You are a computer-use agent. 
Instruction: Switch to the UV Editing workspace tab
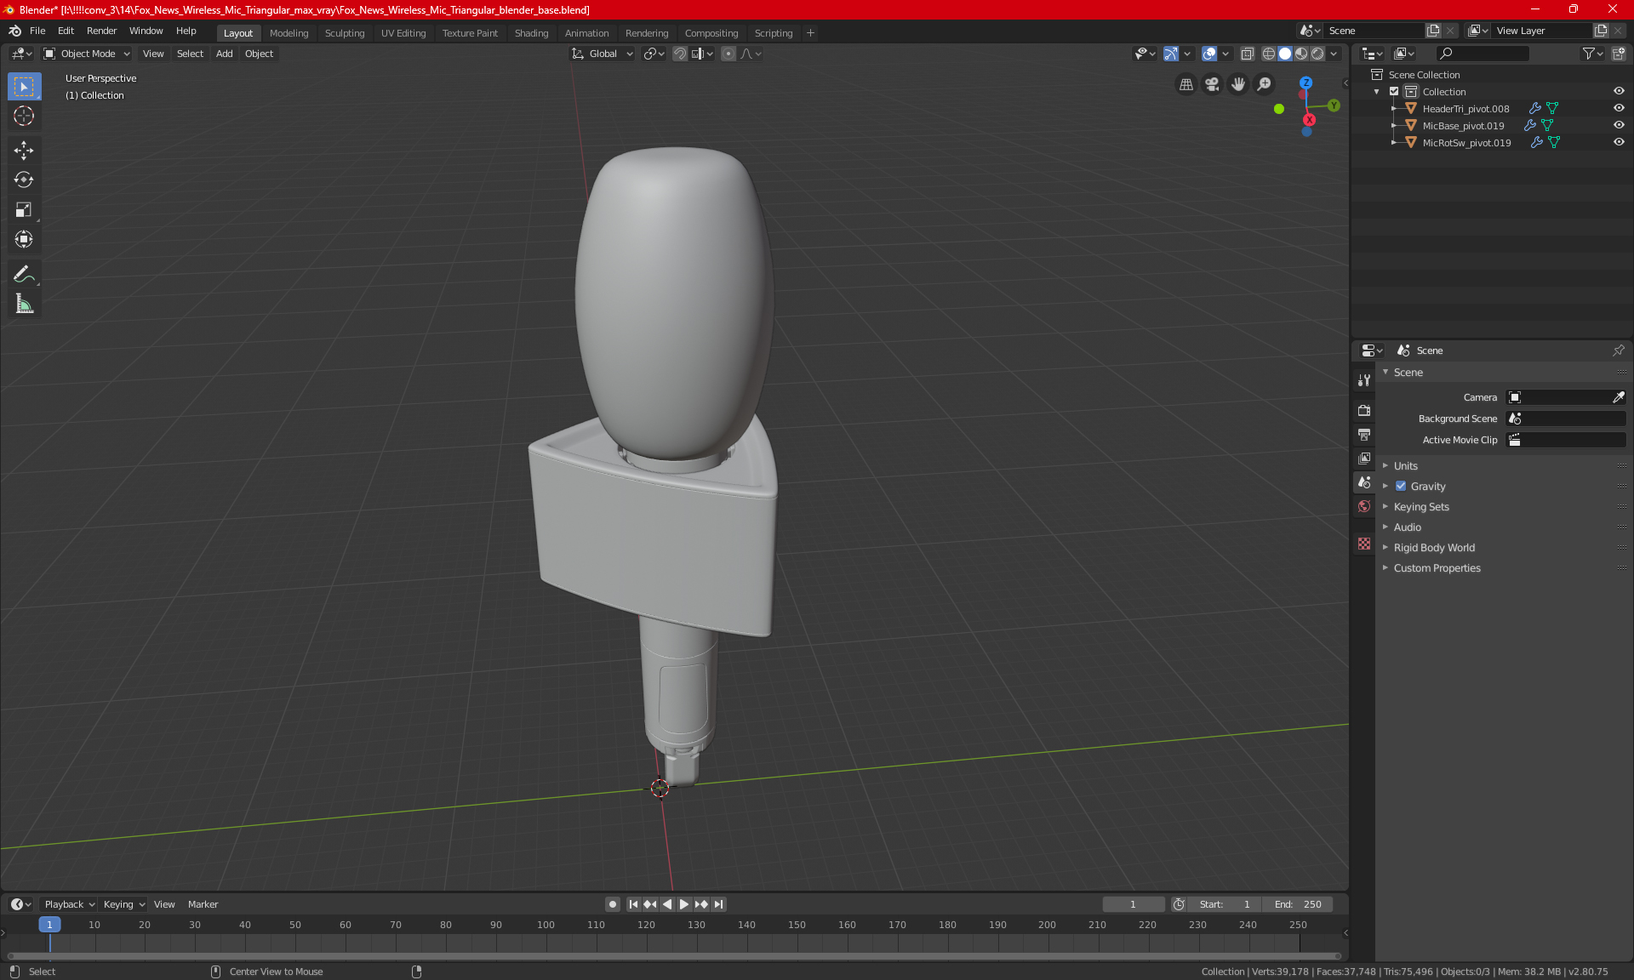click(x=403, y=33)
